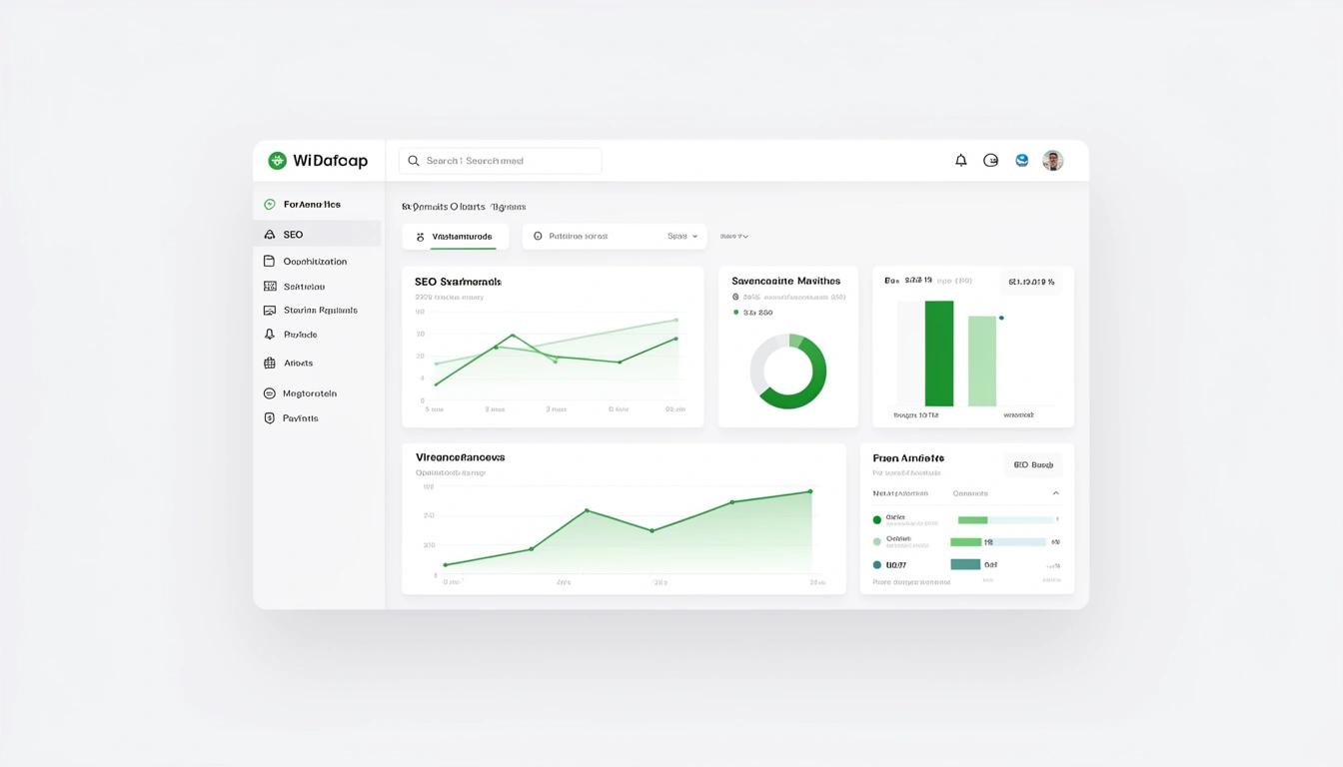Click the icon inside the Vrishamurods tab
This screenshot has width=1343, height=767.
pyautogui.click(x=420, y=237)
